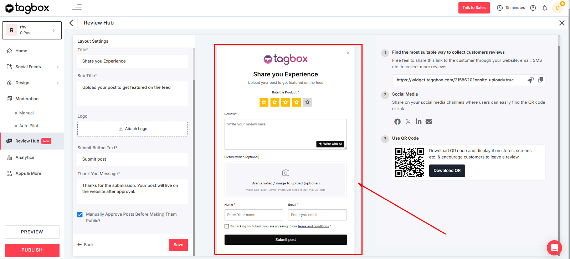The height and width of the screenshot is (259, 570).
Task: Open the terms and conditions link
Action: [x=313, y=226]
